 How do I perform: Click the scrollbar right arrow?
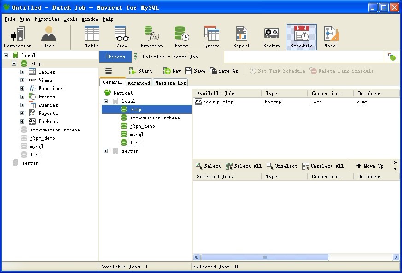pos(396,257)
